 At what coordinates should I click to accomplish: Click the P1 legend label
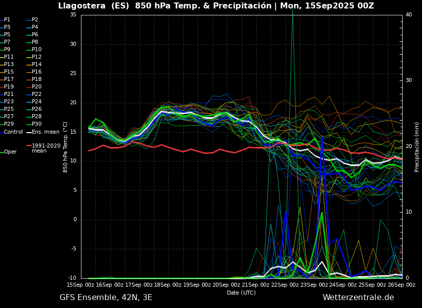click(7, 20)
